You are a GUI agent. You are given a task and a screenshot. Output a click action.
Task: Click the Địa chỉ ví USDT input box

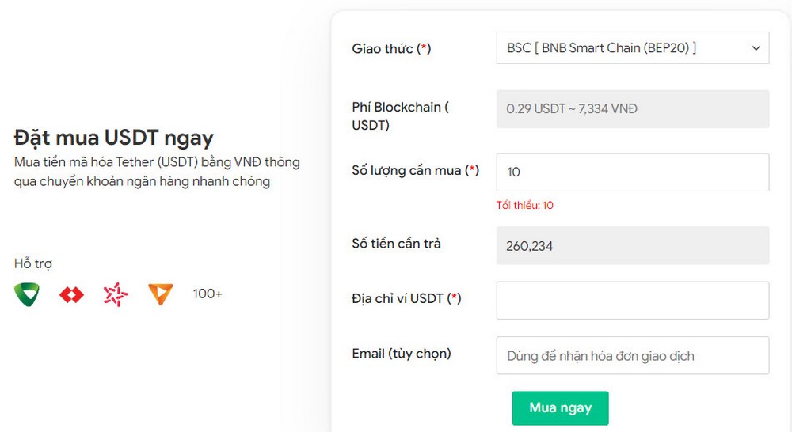pyautogui.click(x=632, y=301)
